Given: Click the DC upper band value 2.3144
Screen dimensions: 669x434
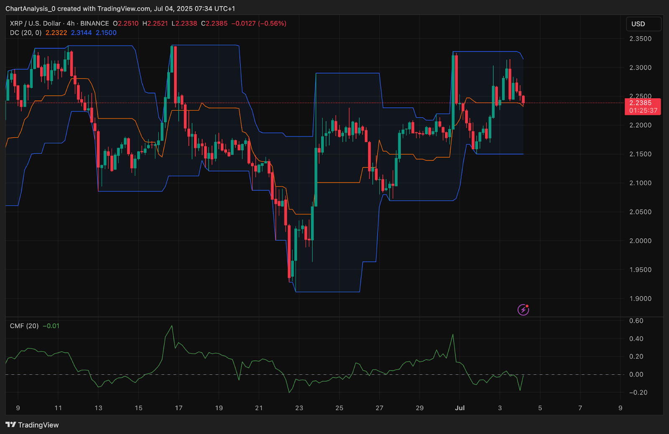Looking at the screenshot, I should [x=81, y=33].
